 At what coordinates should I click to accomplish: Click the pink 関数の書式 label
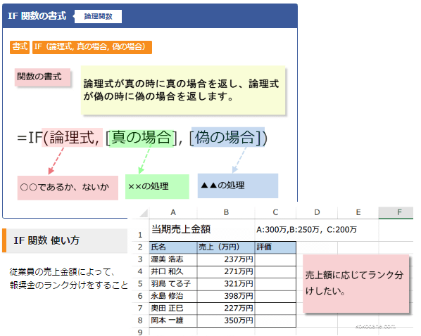[42, 77]
